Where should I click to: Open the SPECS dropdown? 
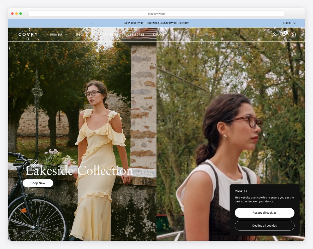tap(80, 34)
